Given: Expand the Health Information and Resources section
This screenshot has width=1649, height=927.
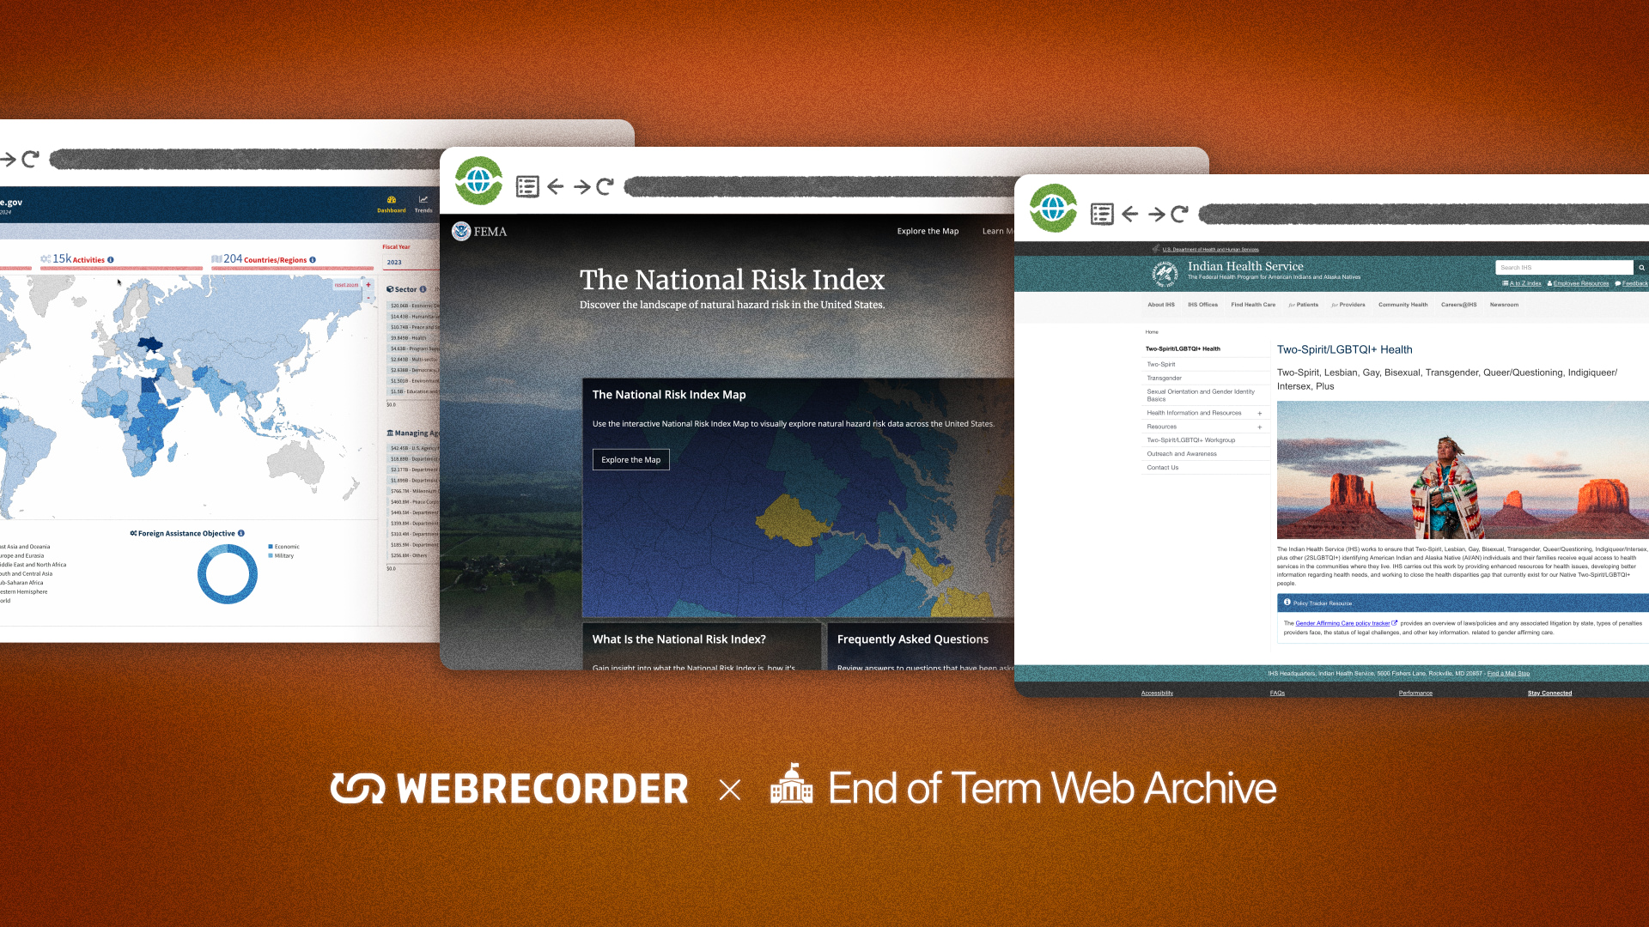Looking at the screenshot, I should [x=1261, y=412].
